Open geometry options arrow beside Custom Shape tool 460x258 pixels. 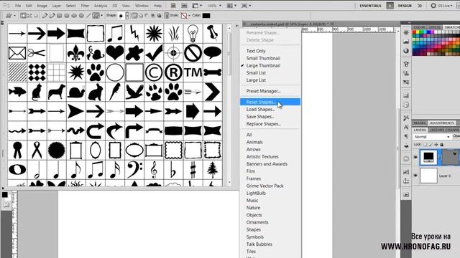pyautogui.click(x=101, y=16)
